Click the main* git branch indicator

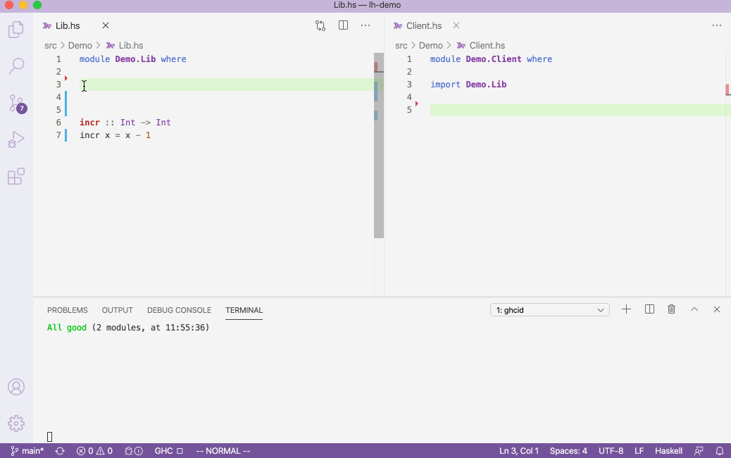27,451
